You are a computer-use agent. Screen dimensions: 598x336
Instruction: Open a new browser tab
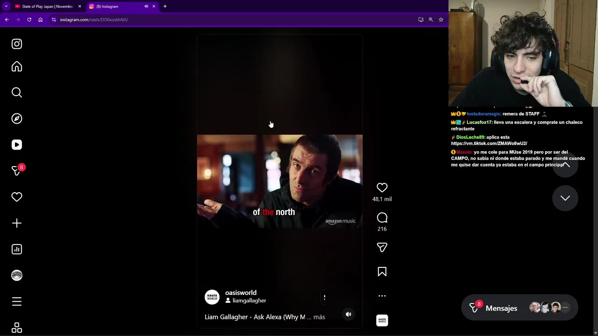coord(165,7)
